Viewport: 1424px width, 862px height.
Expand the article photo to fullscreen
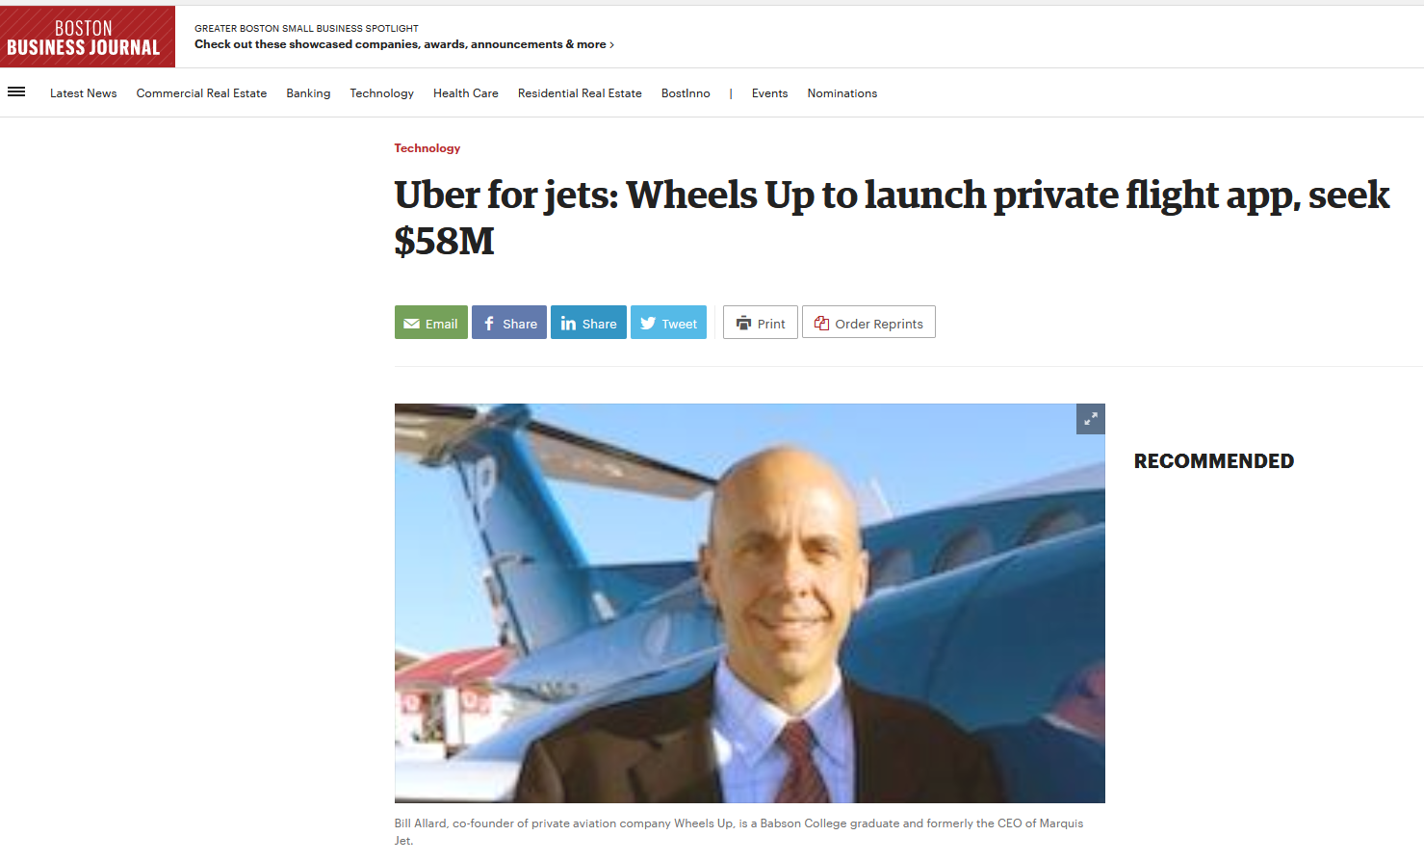coord(1090,419)
